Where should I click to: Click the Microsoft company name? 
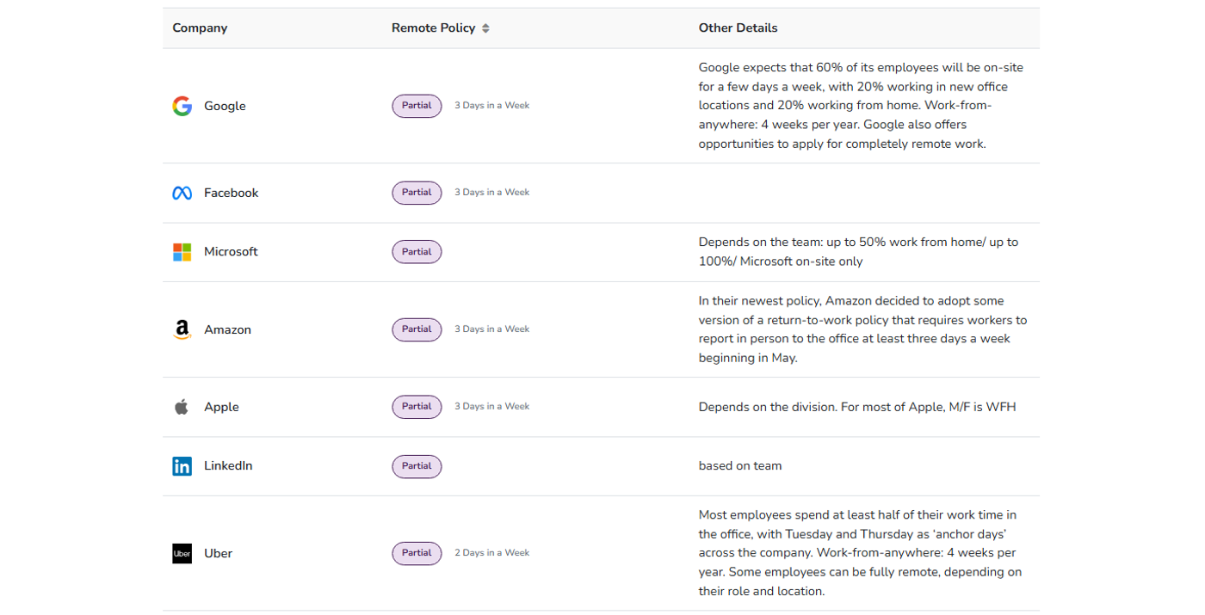pyautogui.click(x=231, y=252)
